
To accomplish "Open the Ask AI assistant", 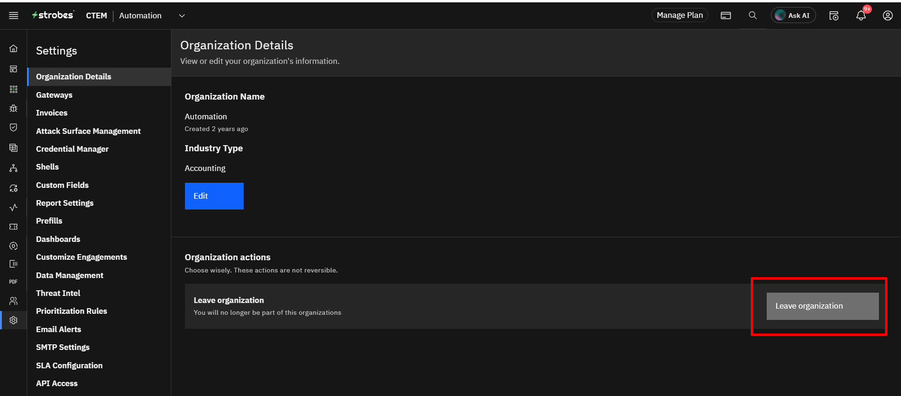I will tap(793, 16).
